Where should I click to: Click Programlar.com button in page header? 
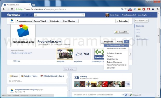click(24, 21)
